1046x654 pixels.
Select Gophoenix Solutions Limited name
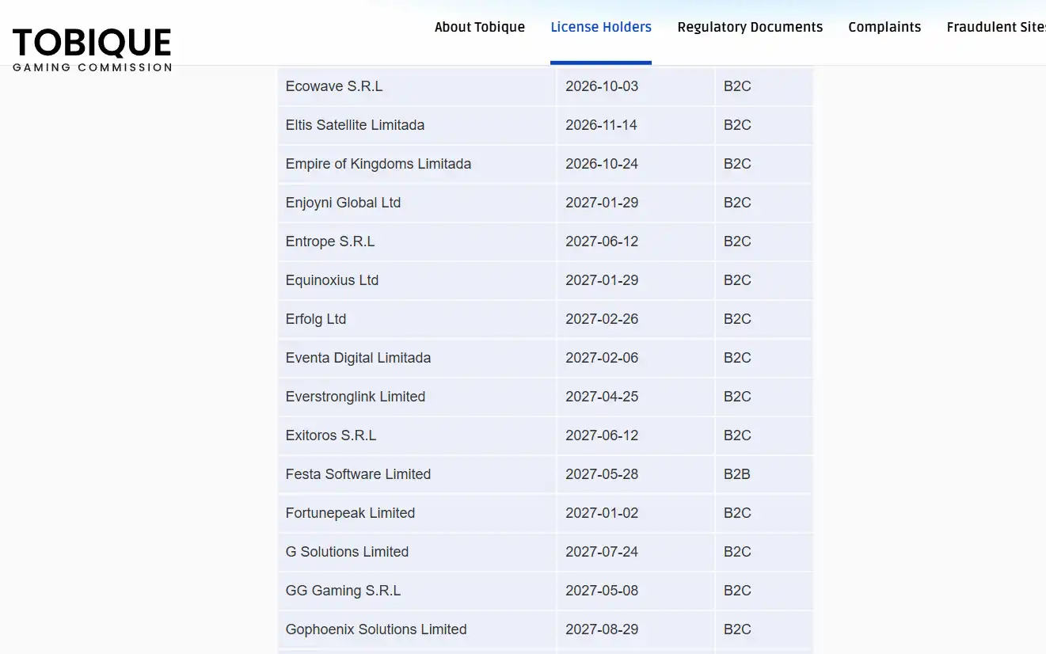376,629
